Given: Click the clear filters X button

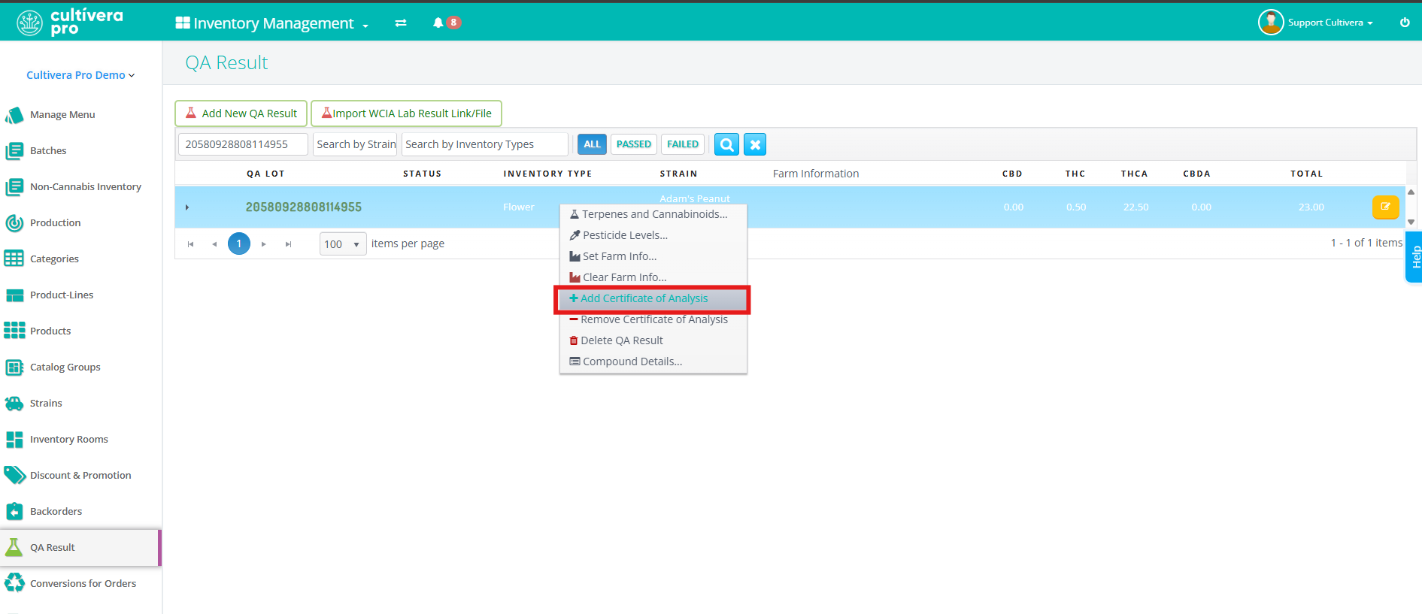Looking at the screenshot, I should coord(755,144).
